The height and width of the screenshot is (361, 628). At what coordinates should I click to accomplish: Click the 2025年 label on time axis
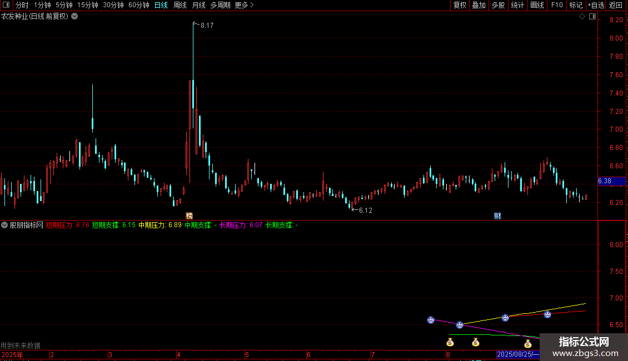12,354
